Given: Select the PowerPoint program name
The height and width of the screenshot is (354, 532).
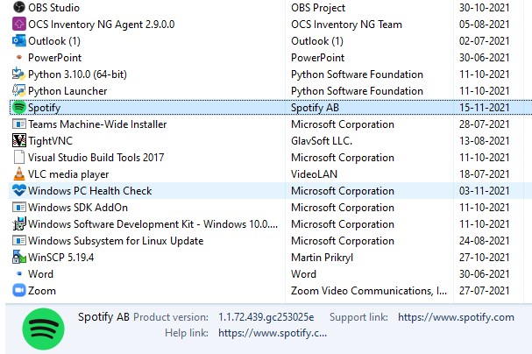Looking at the screenshot, I should click(x=55, y=58).
